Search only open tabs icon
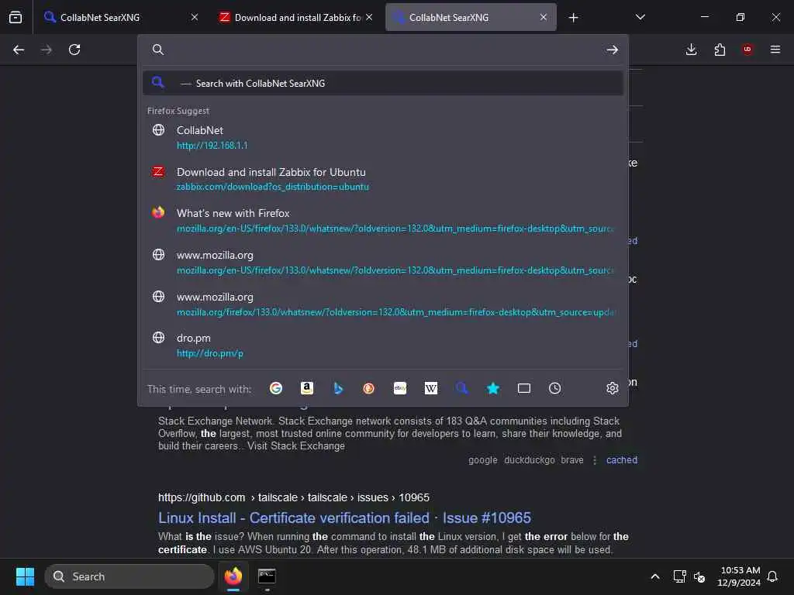The height and width of the screenshot is (595, 794). [524, 388]
